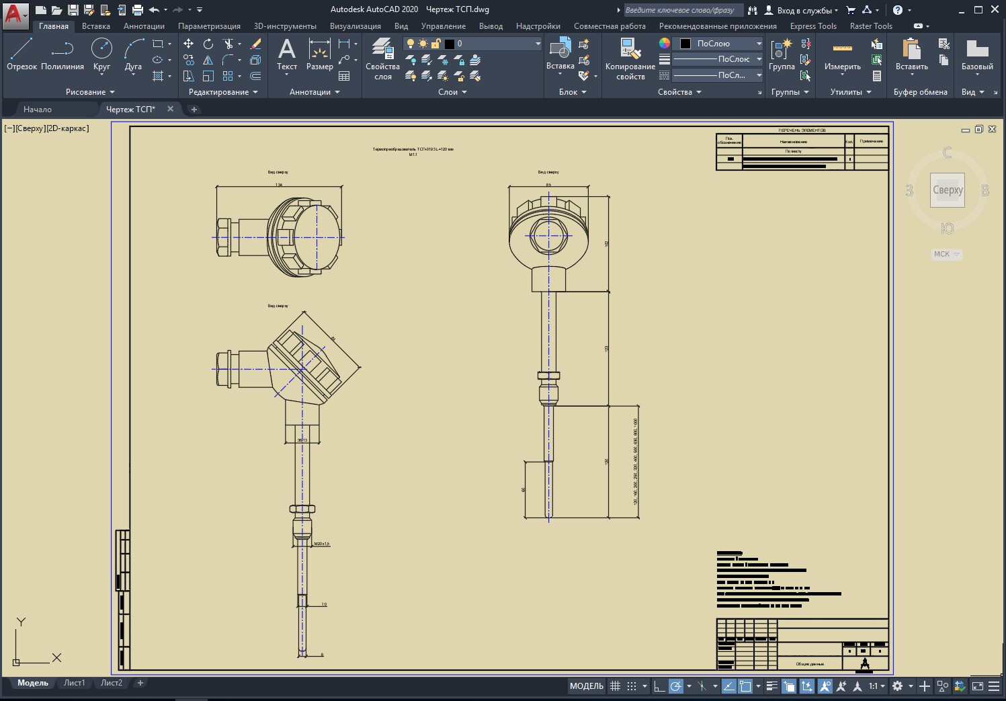The image size is (1006, 701).
Task: Open the annotation scale 1:1 dropdown
Action: click(x=876, y=686)
